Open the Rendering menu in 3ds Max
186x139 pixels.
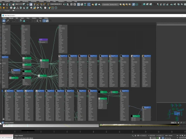[x=25, y=2]
